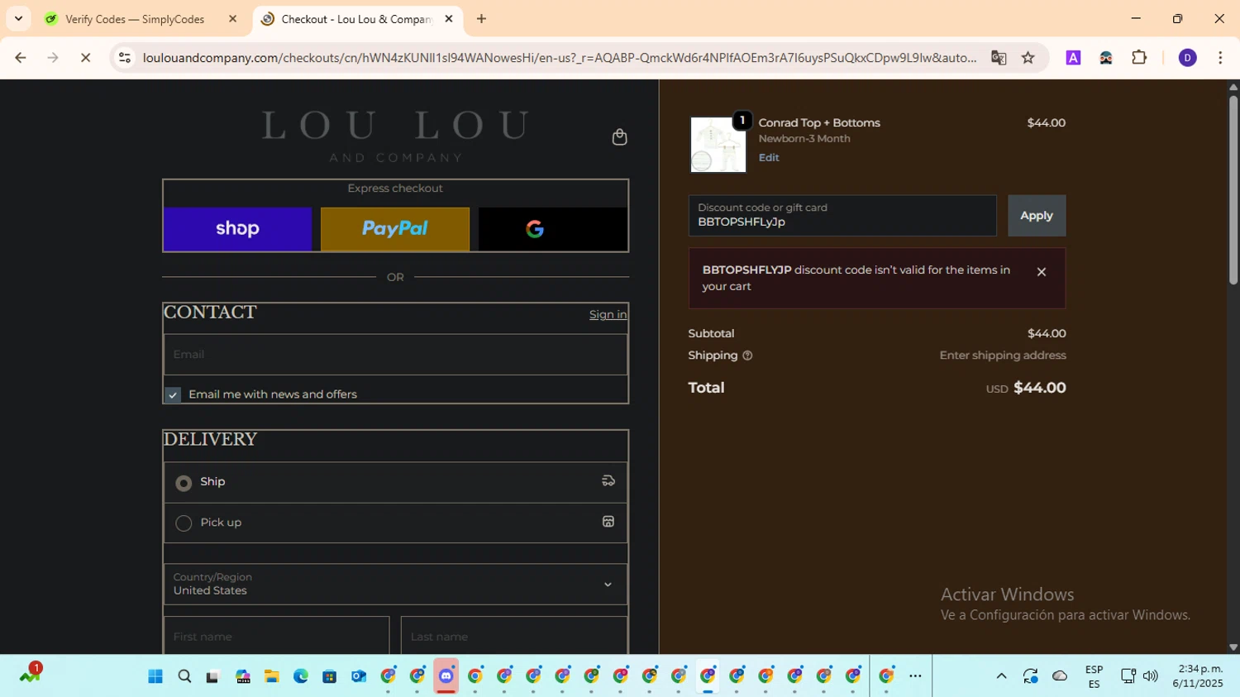Open the extension icon next to puzzle piece
This screenshot has width=1240, height=697.
[1106, 58]
